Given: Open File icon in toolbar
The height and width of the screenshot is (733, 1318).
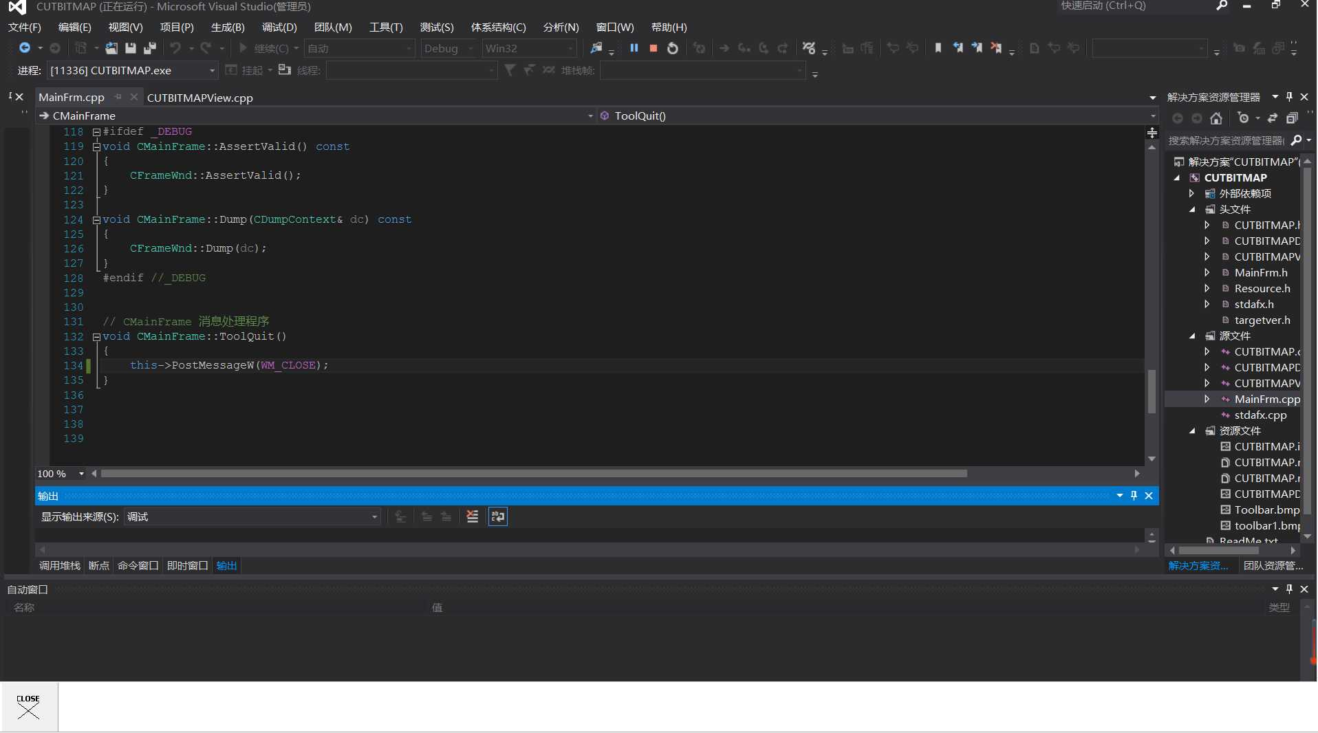Looking at the screenshot, I should coord(111,48).
